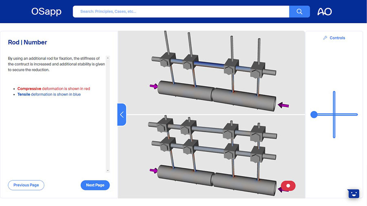Click the text panel scroll-up arrow
The width and height of the screenshot is (367, 206).
tap(108, 58)
